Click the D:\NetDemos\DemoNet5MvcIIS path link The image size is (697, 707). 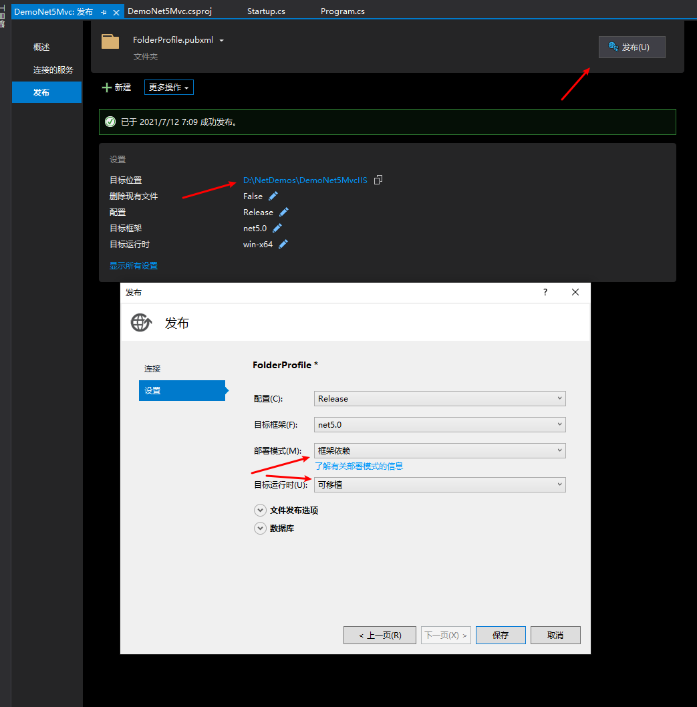click(304, 179)
